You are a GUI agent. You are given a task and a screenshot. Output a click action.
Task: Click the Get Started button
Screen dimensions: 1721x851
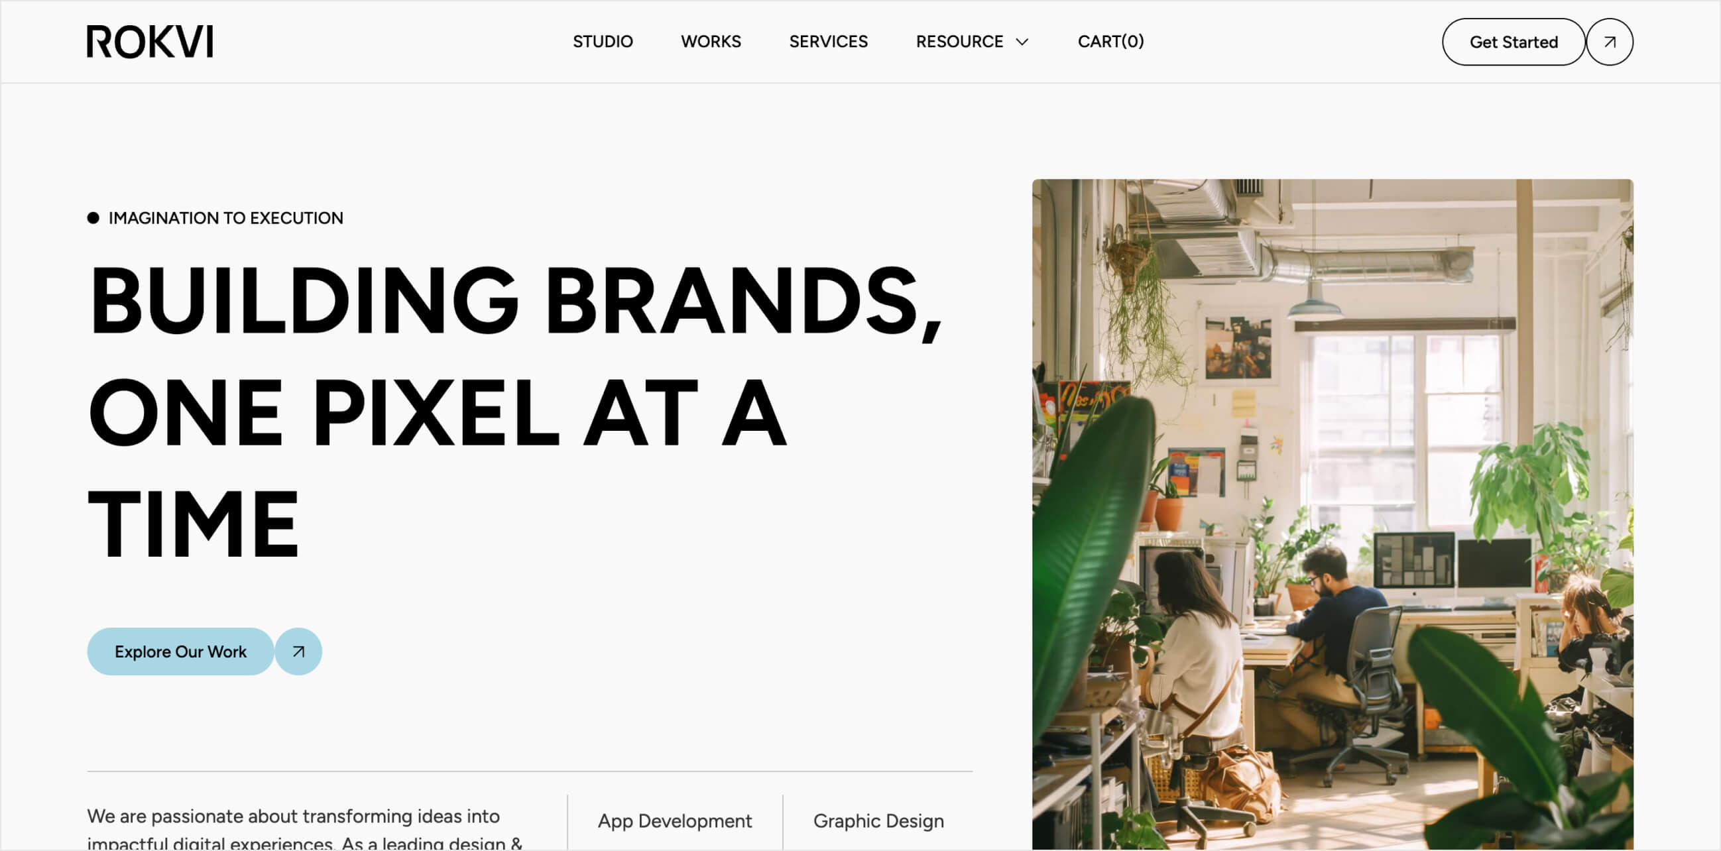[x=1513, y=41]
